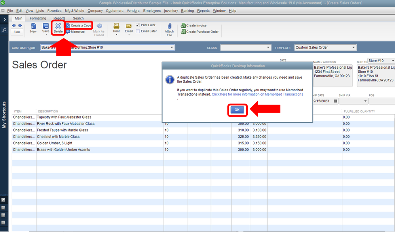Click the Find button
Viewport: 395px width, 232px height.
tap(17, 32)
